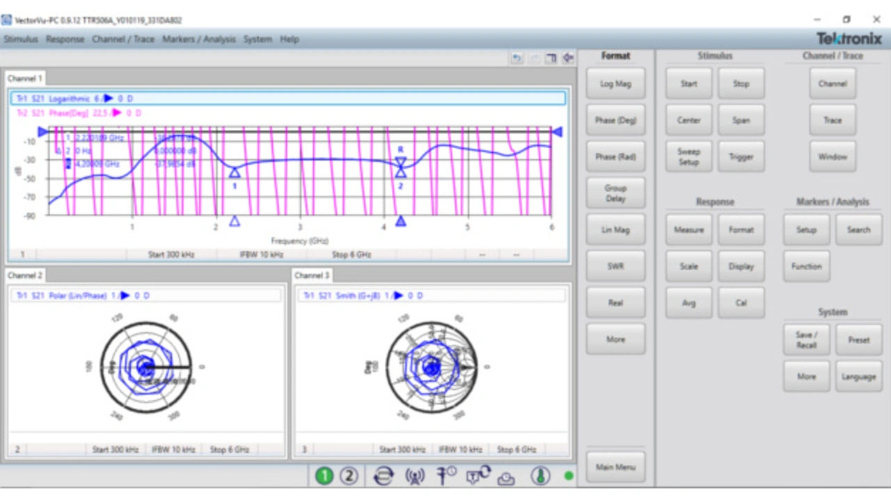Expand the More formats button
891x501 pixels.
pyautogui.click(x=615, y=339)
